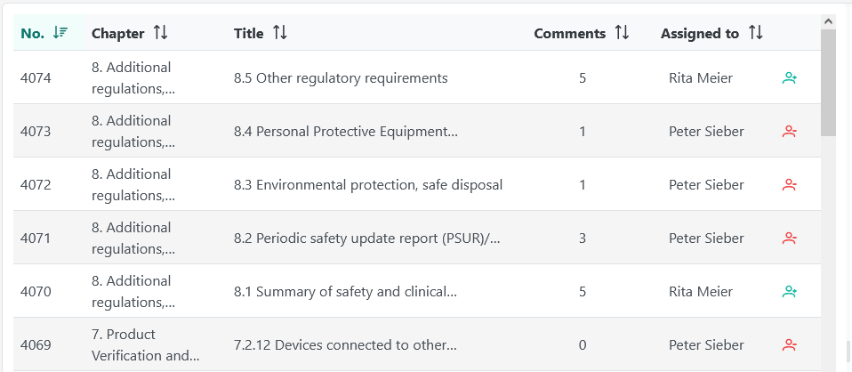Toggle the descending sort icon beside No.
Viewport: 852px width, 372px height.
(60, 33)
